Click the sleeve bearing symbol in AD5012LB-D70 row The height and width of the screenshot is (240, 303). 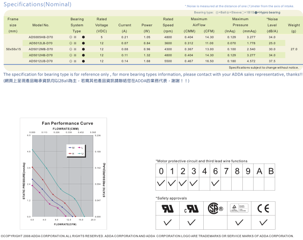click(x=75, y=43)
